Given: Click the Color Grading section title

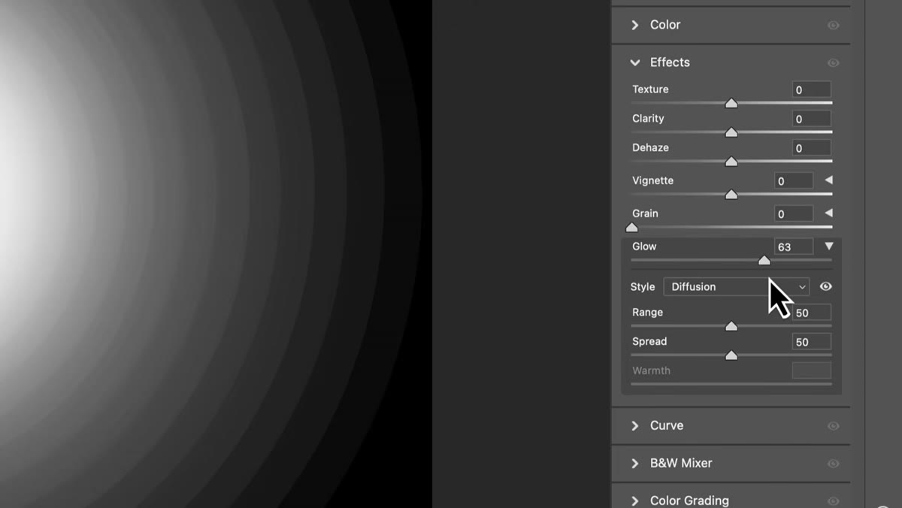Looking at the screenshot, I should tap(689, 500).
